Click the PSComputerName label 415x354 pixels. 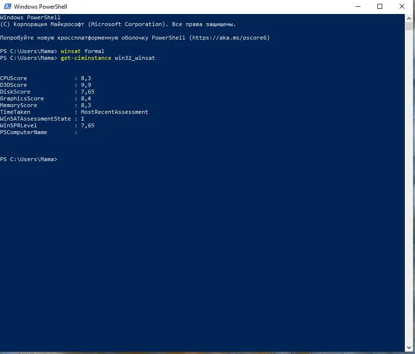(24, 132)
